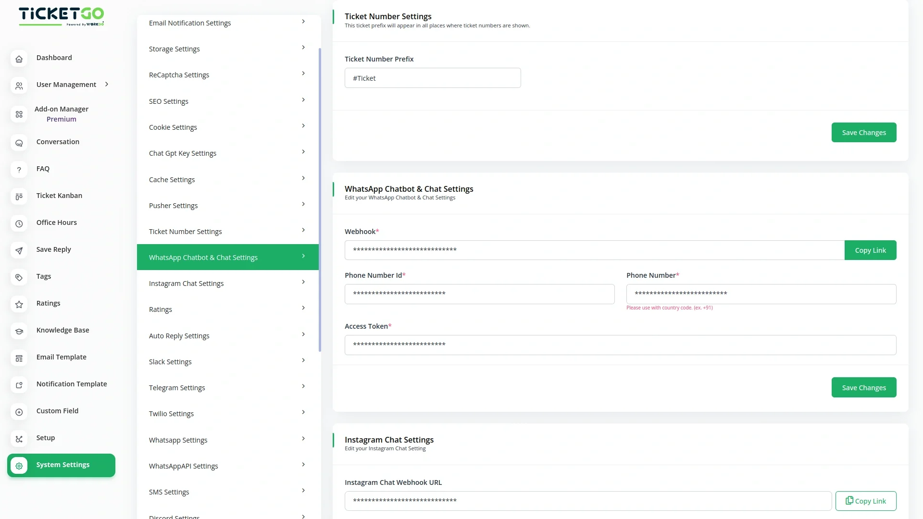Screen dimensions: 923x519
Task: Click the Custom Field plus-circle icon
Action: point(19,412)
